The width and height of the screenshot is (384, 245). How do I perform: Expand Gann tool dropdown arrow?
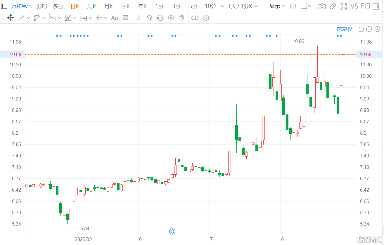[75, 18]
